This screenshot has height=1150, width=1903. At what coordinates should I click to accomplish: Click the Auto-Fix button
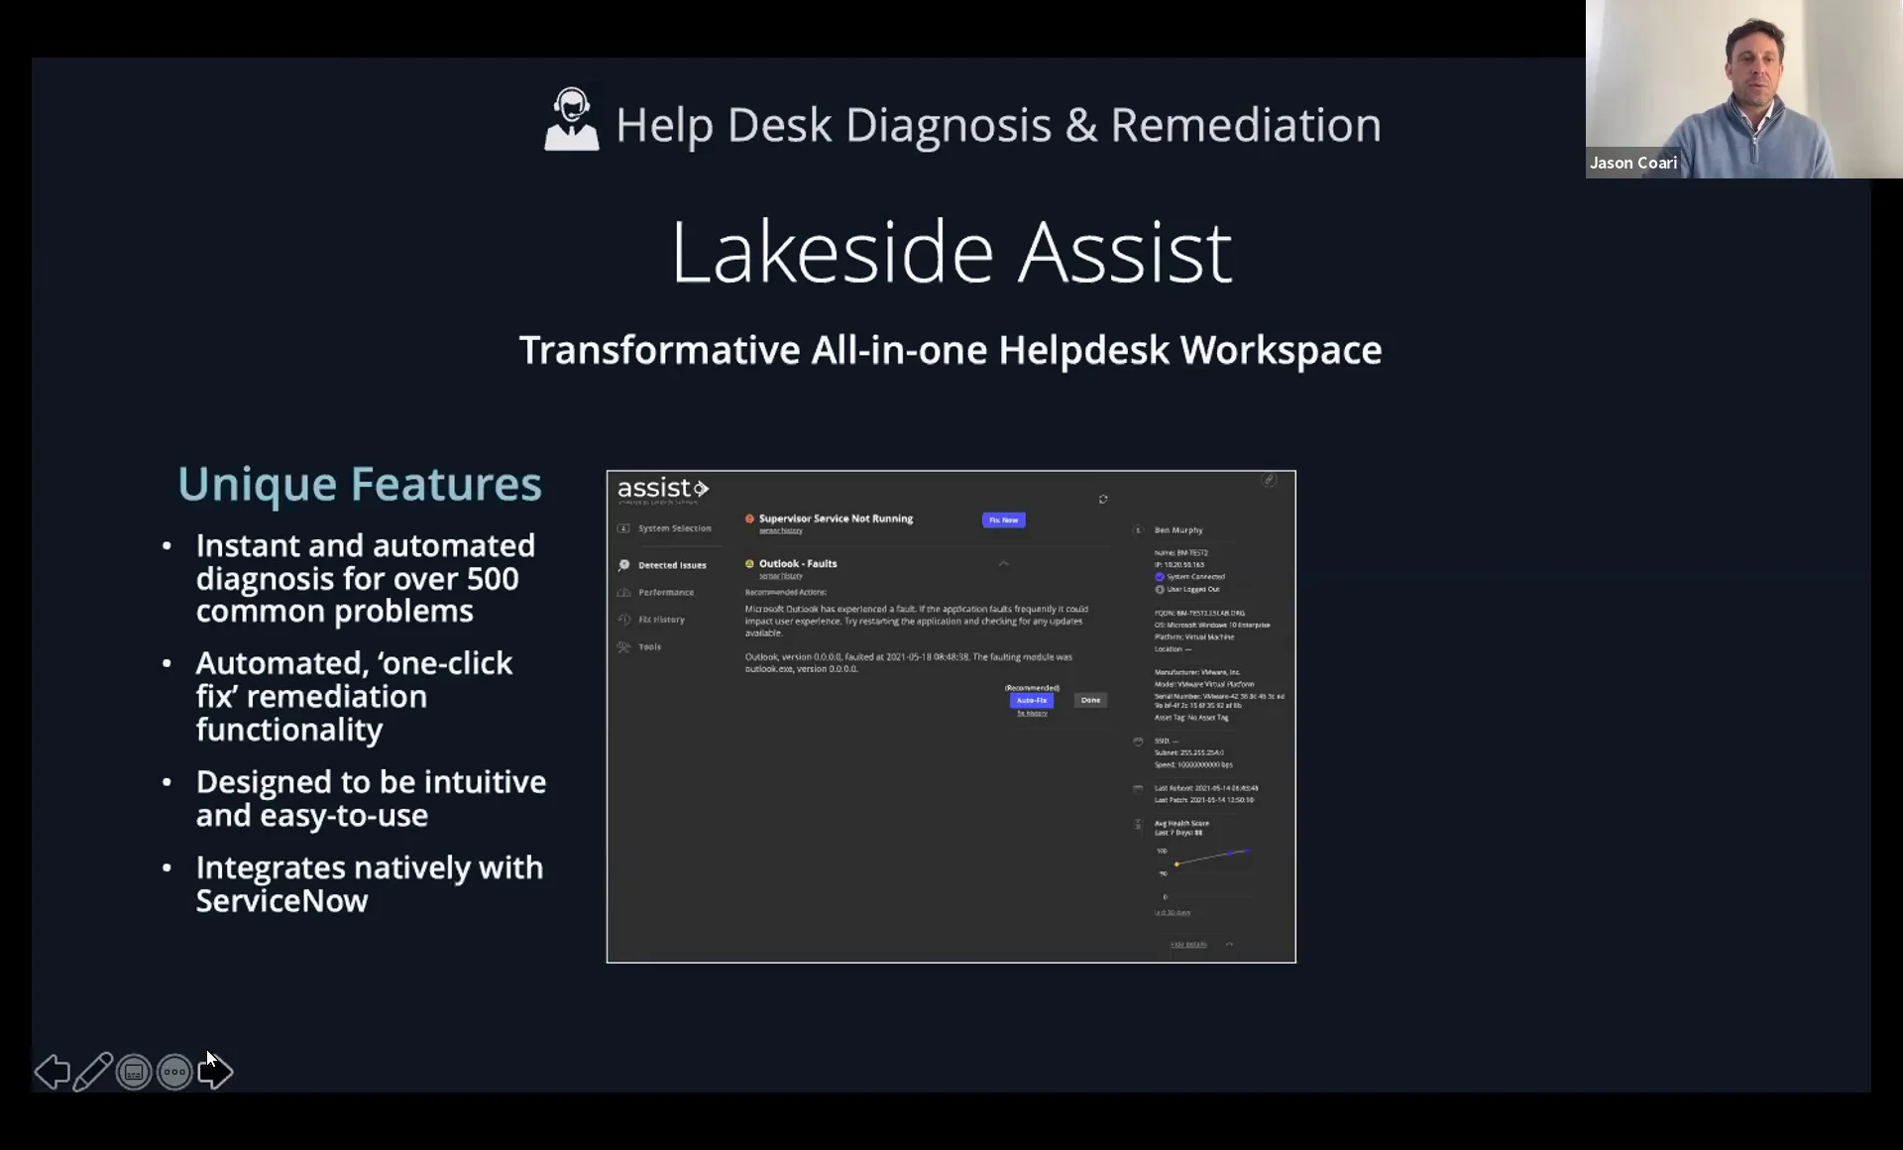coord(1032,700)
